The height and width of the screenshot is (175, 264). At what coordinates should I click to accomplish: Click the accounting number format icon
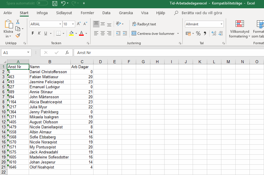[x=188, y=34]
